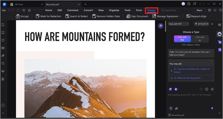Expand the Chat with PDF dropdown
Viewport: 223px width, 119px height.
[x=179, y=24]
